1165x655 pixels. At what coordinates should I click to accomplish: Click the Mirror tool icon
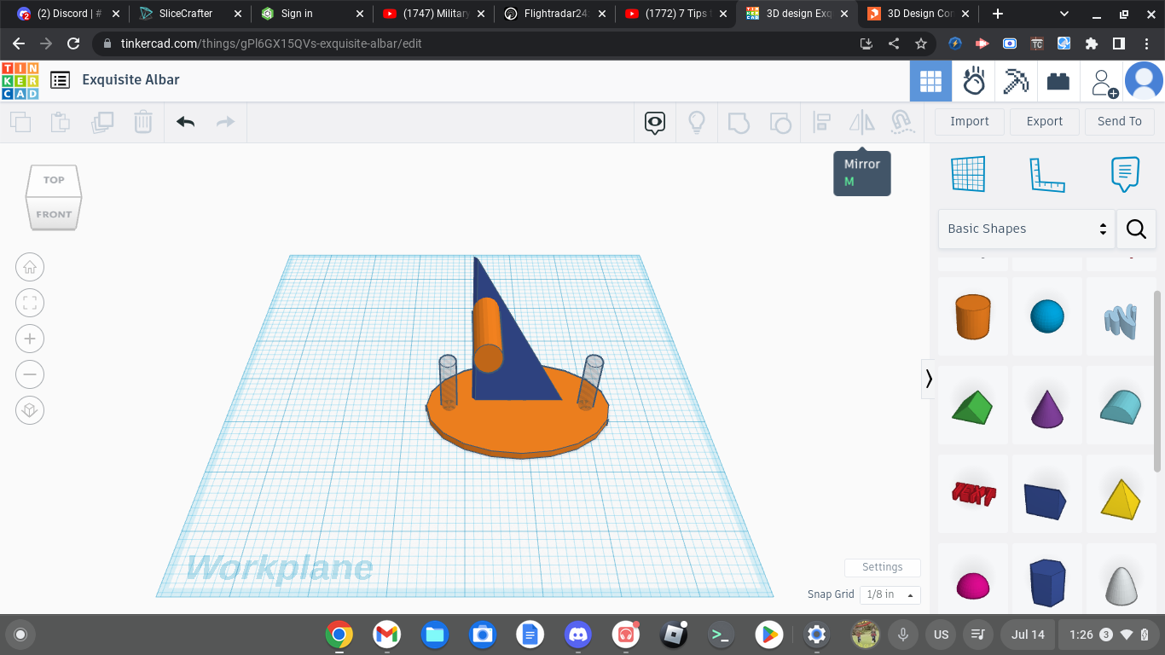[862, 122]
